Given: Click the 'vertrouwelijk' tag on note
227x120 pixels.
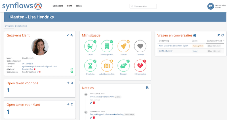Looking at the screenshot, I should click(x=129, y=115).
